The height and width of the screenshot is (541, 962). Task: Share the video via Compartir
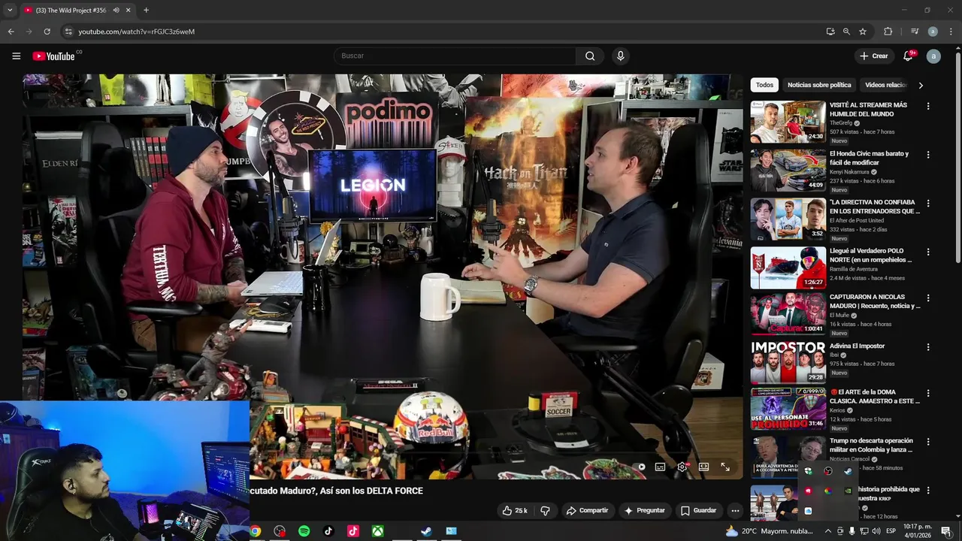tap(587, 510)
